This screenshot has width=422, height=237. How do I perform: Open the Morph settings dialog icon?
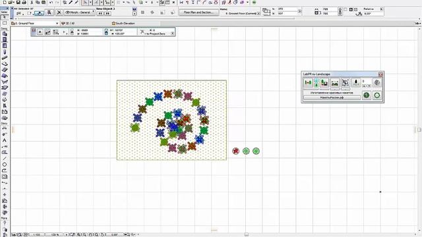[49, 13]
